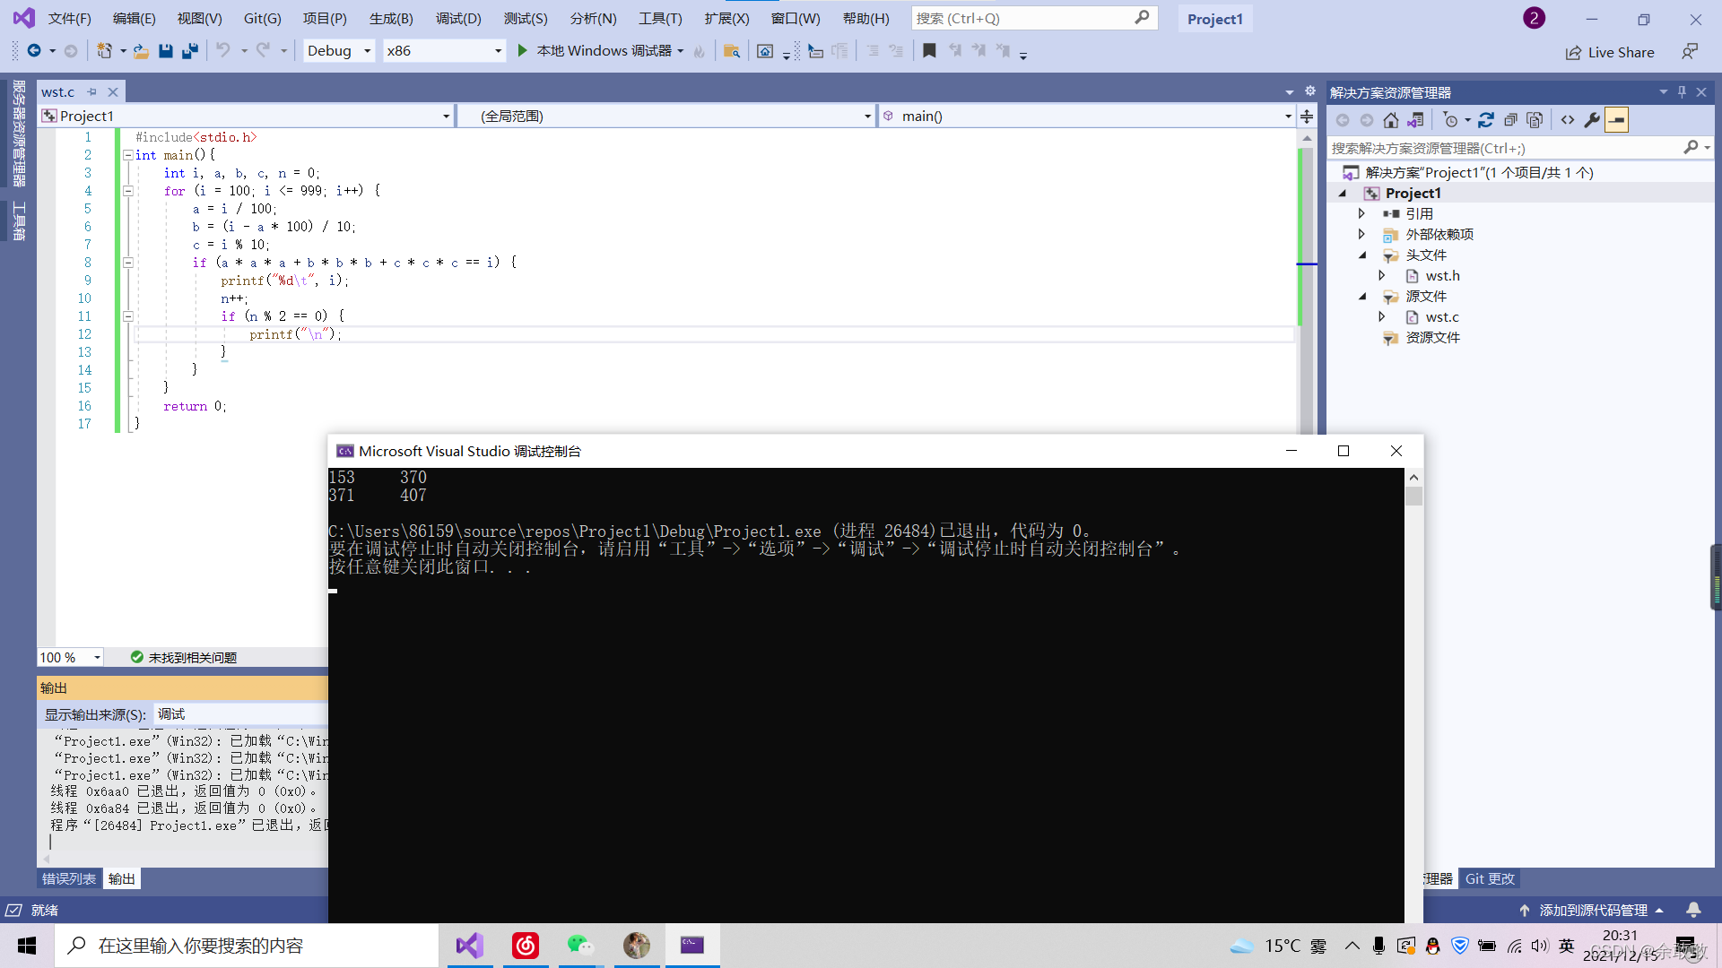The height and width of the screenshot is (968, 1722).
Task: Select the 资源文件 folder
Action: tap(1432, 338)
